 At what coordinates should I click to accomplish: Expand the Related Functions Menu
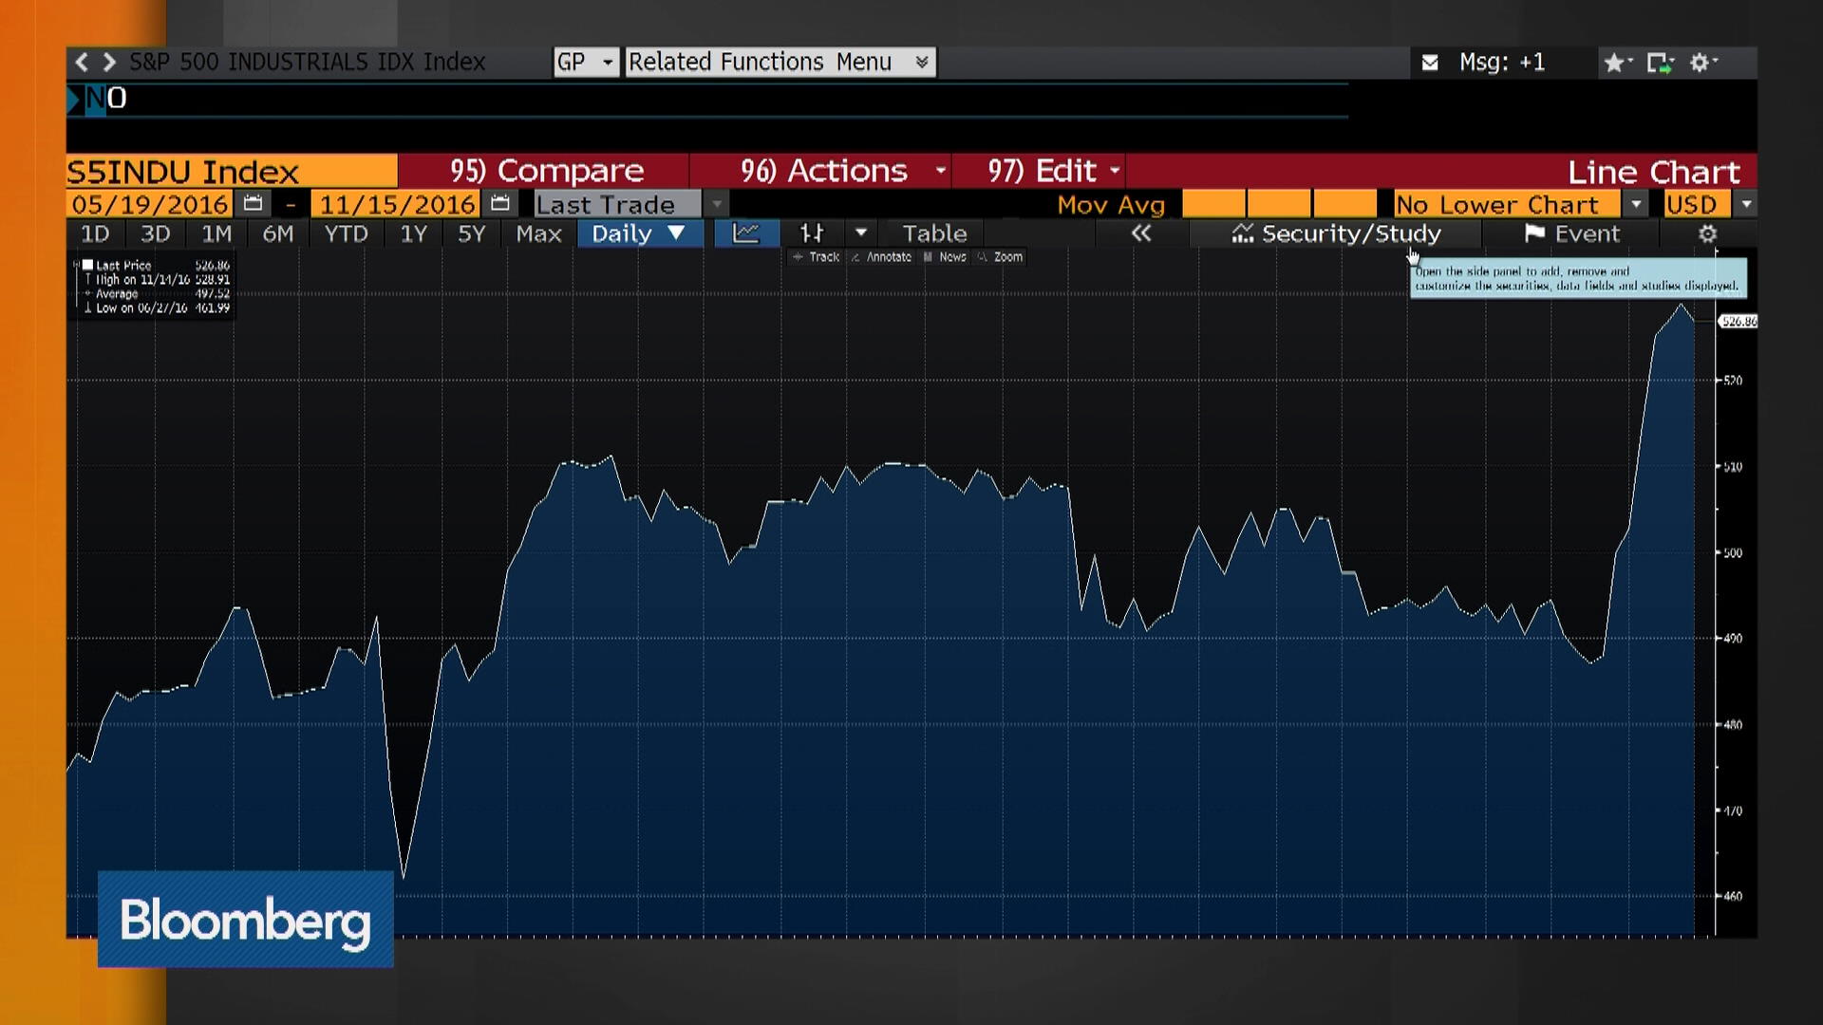click(780, 63)
